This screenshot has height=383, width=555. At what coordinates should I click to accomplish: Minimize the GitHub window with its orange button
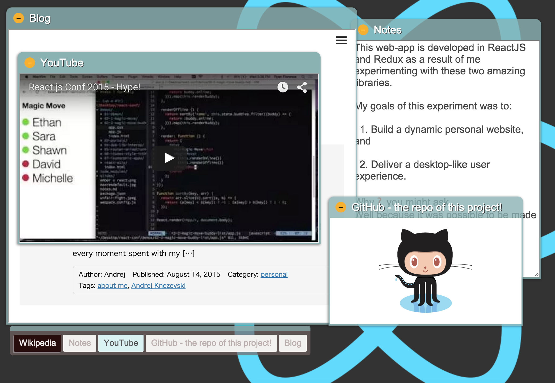(x=341, y=207)
